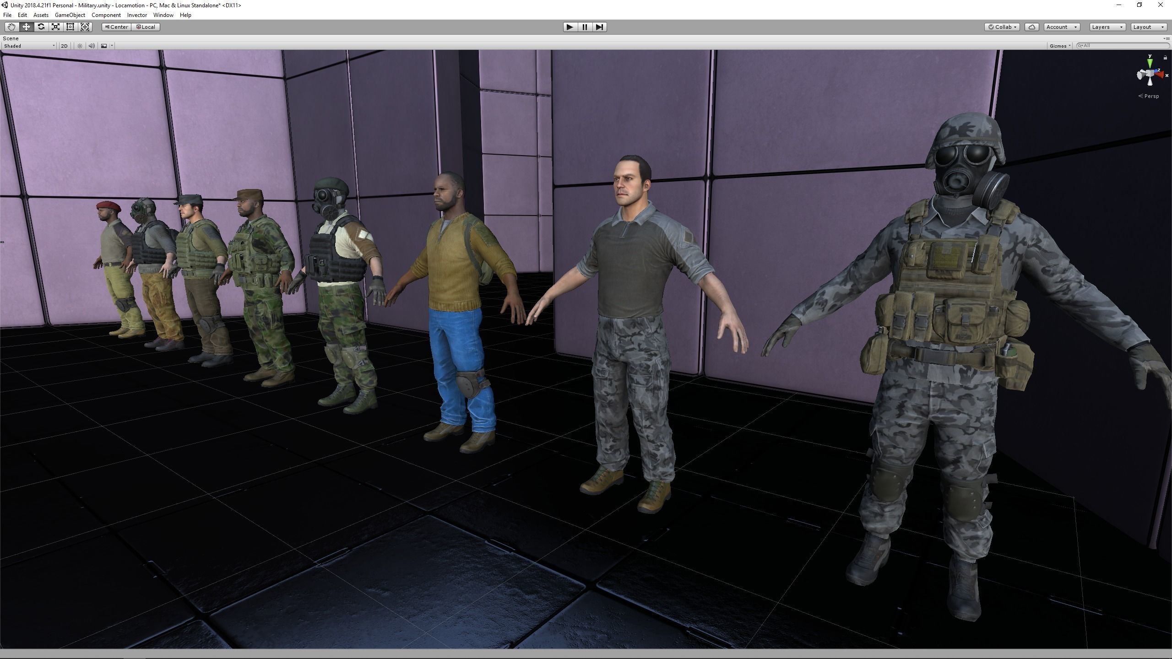Open scene effects dropdown arrow
The height and width of the screenshot is (659, 1172).
coord(112,46)
